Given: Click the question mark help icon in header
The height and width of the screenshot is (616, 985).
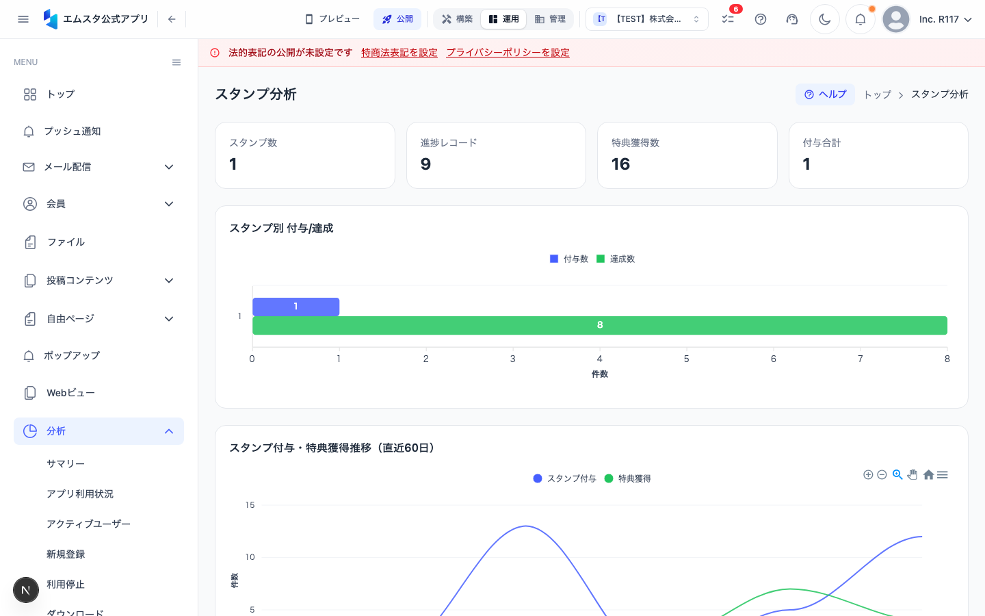Looking at the screenshot, I should [761, 19].
